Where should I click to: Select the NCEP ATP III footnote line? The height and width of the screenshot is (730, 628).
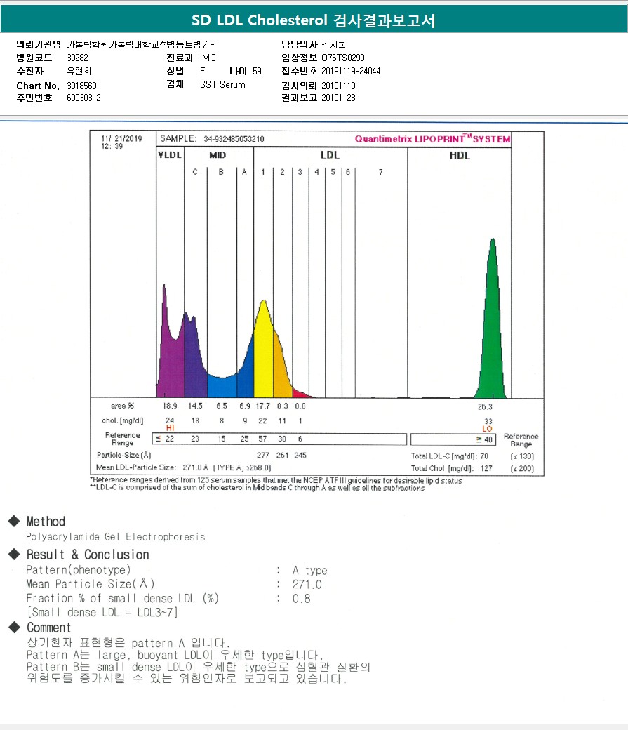pos(276,480)
